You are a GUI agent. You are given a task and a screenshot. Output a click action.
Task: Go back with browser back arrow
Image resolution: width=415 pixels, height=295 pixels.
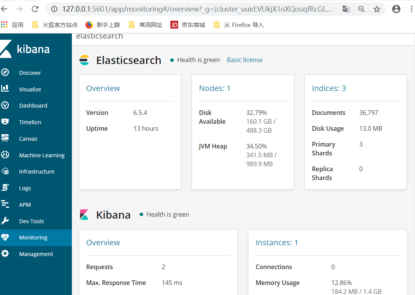click(x=4, y=9)
